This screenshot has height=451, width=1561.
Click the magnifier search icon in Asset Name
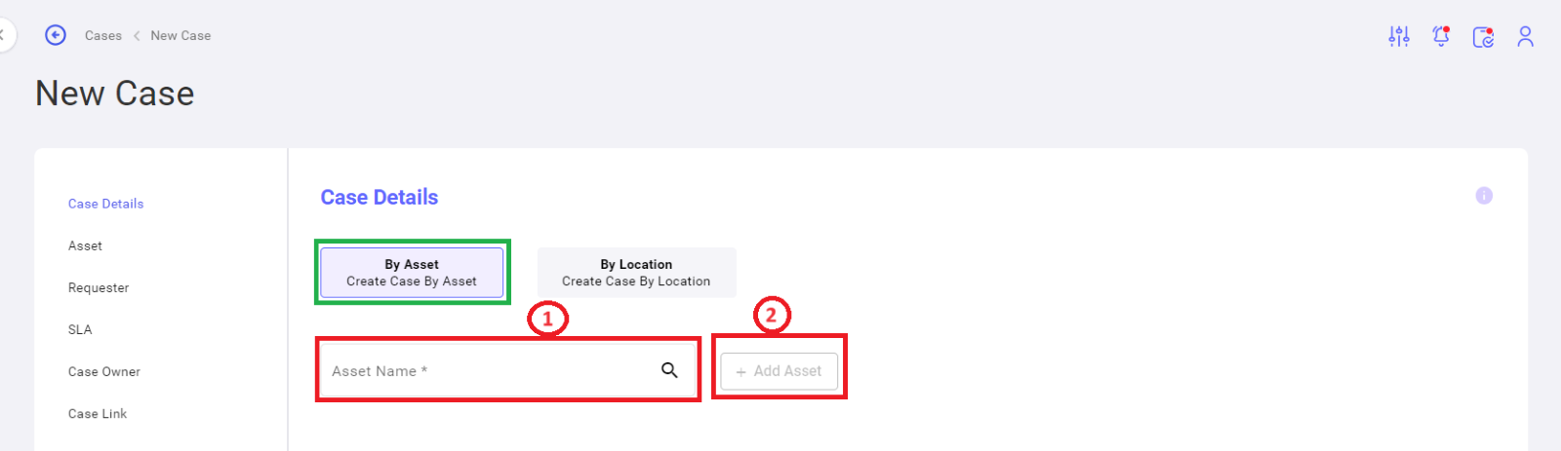(669, 370)
